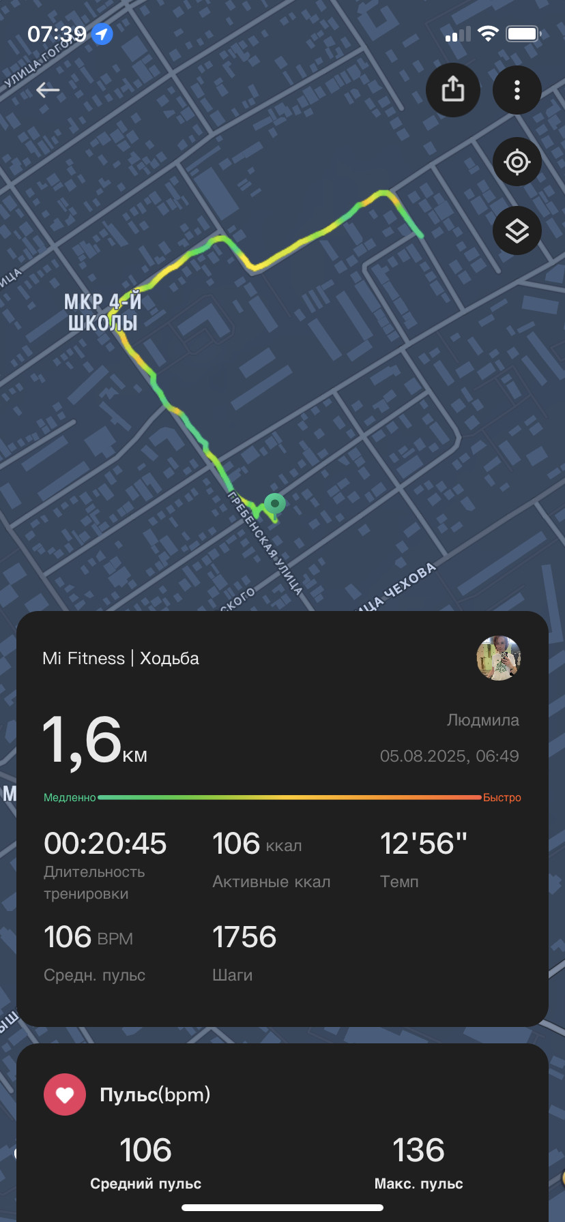
Task: Open the three-dot more options menu
Action: coord(517,90)
